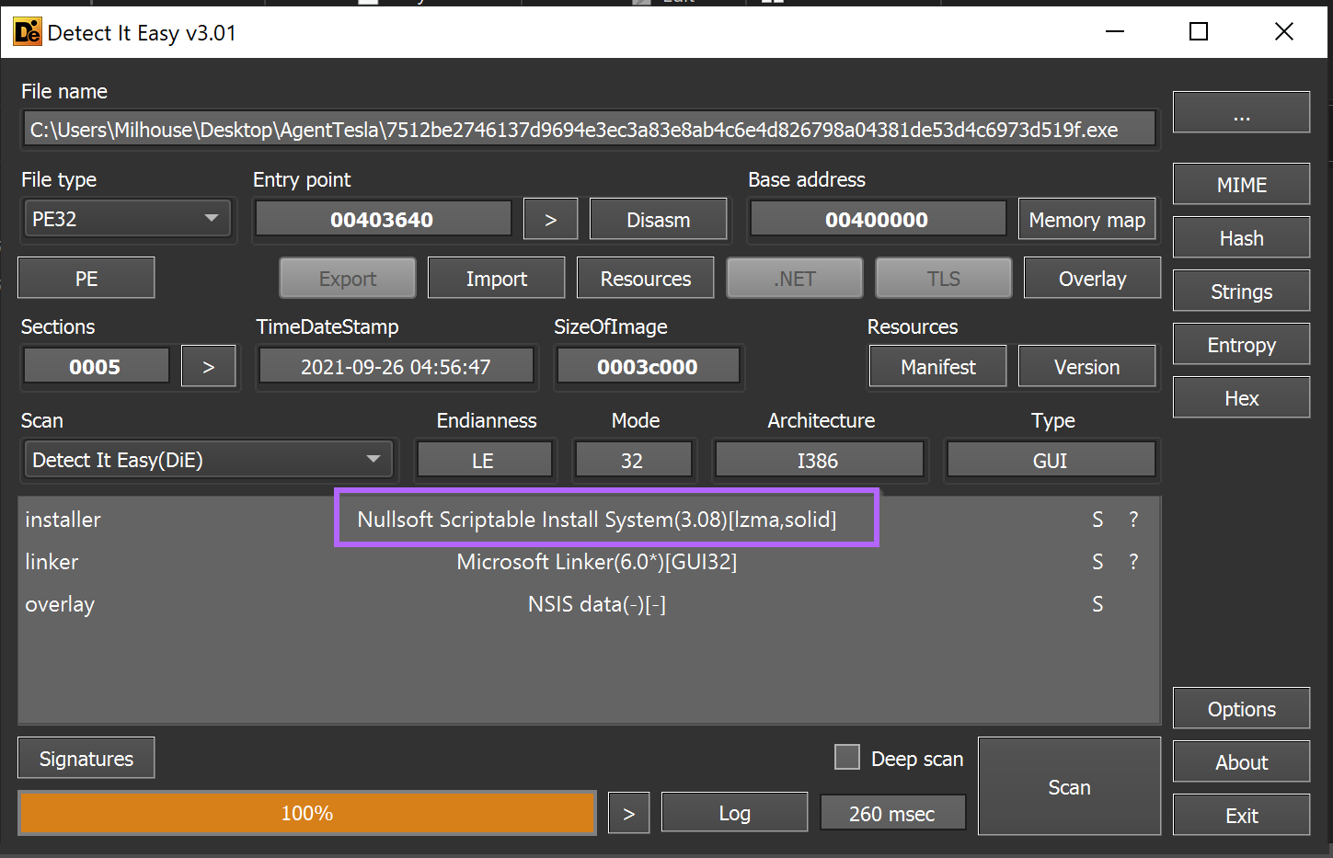Viewport: 1333px width, 858px height.
Task: Enable the Deep scan checkbox
Action: coord(846,757)
